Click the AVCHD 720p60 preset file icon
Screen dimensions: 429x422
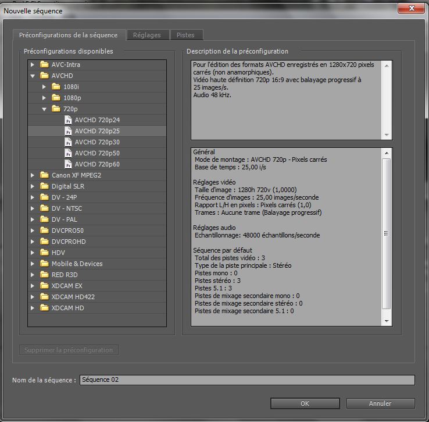tap(68, 164)
